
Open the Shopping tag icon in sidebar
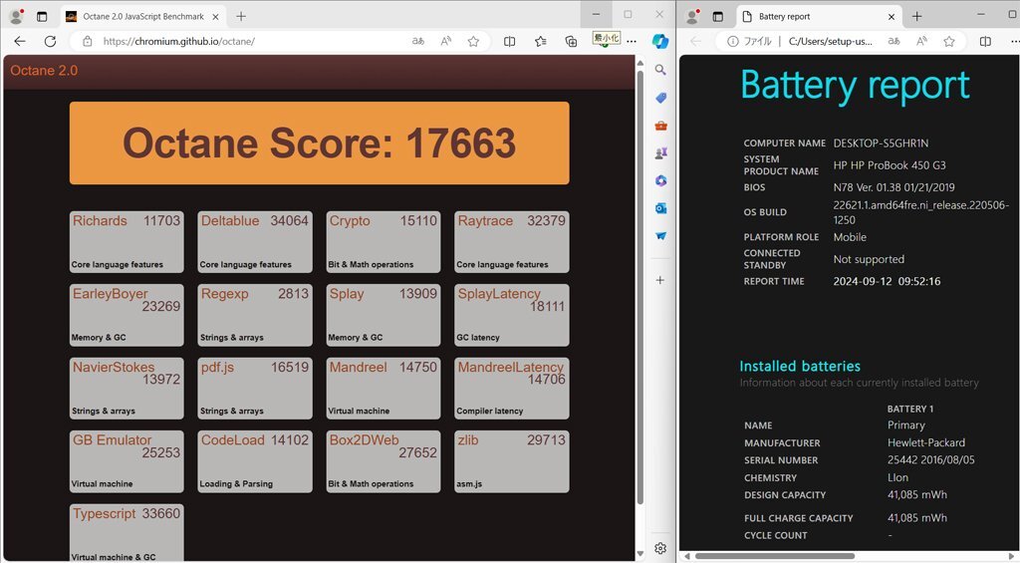pyautogui.click(x=659, y=98)
